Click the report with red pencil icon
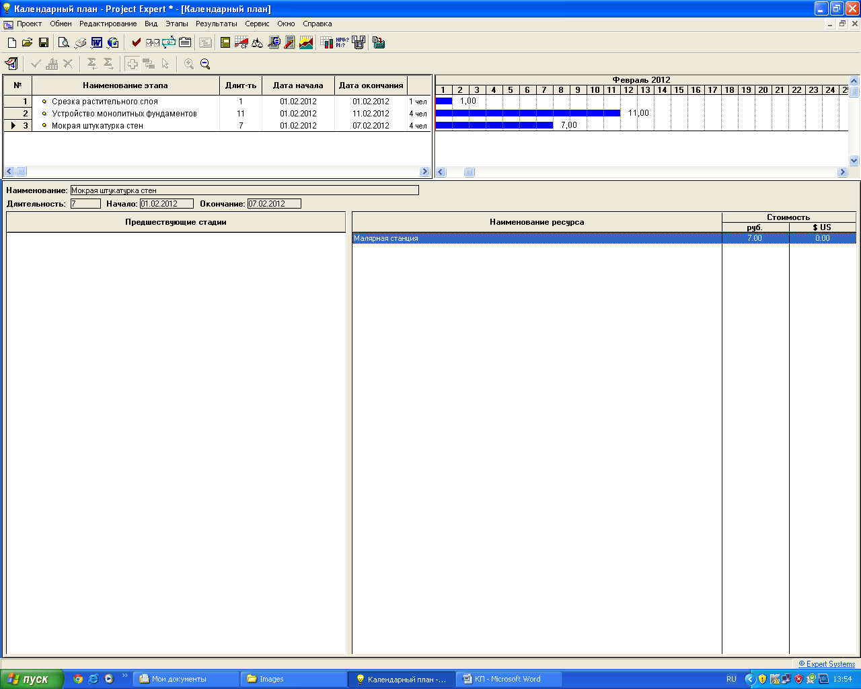Screen dimensions: 861x689 (290, 43)
